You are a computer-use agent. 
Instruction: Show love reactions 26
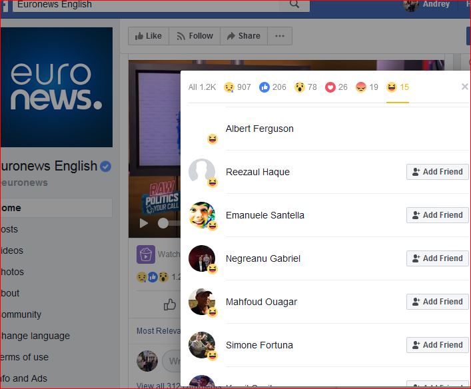pyautogui.click(x=336, y=87)
